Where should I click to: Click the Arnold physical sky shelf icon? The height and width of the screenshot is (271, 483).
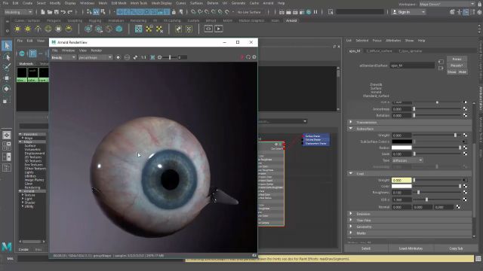tap(69, 29)
